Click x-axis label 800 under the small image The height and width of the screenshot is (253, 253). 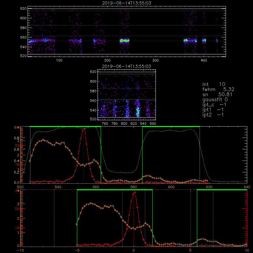[124, 124]
